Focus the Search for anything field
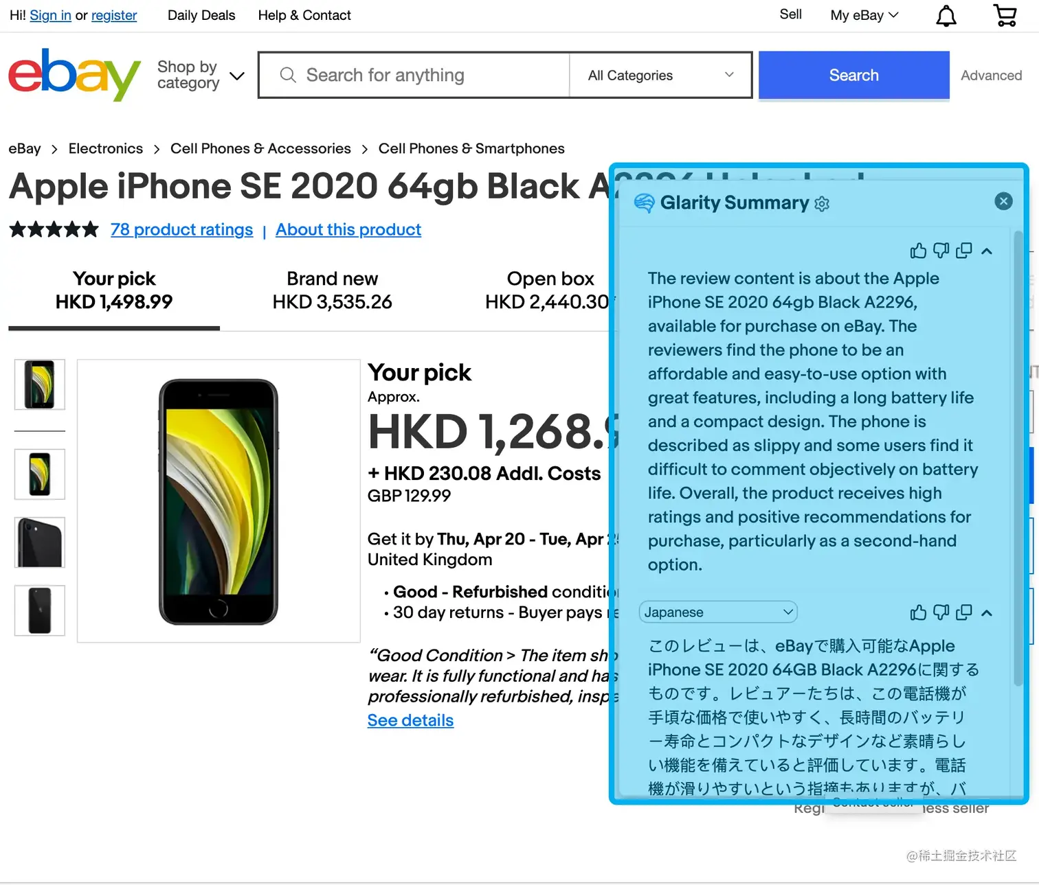Viewport: 1039px width, 885px height. click(x=414, y=75)
